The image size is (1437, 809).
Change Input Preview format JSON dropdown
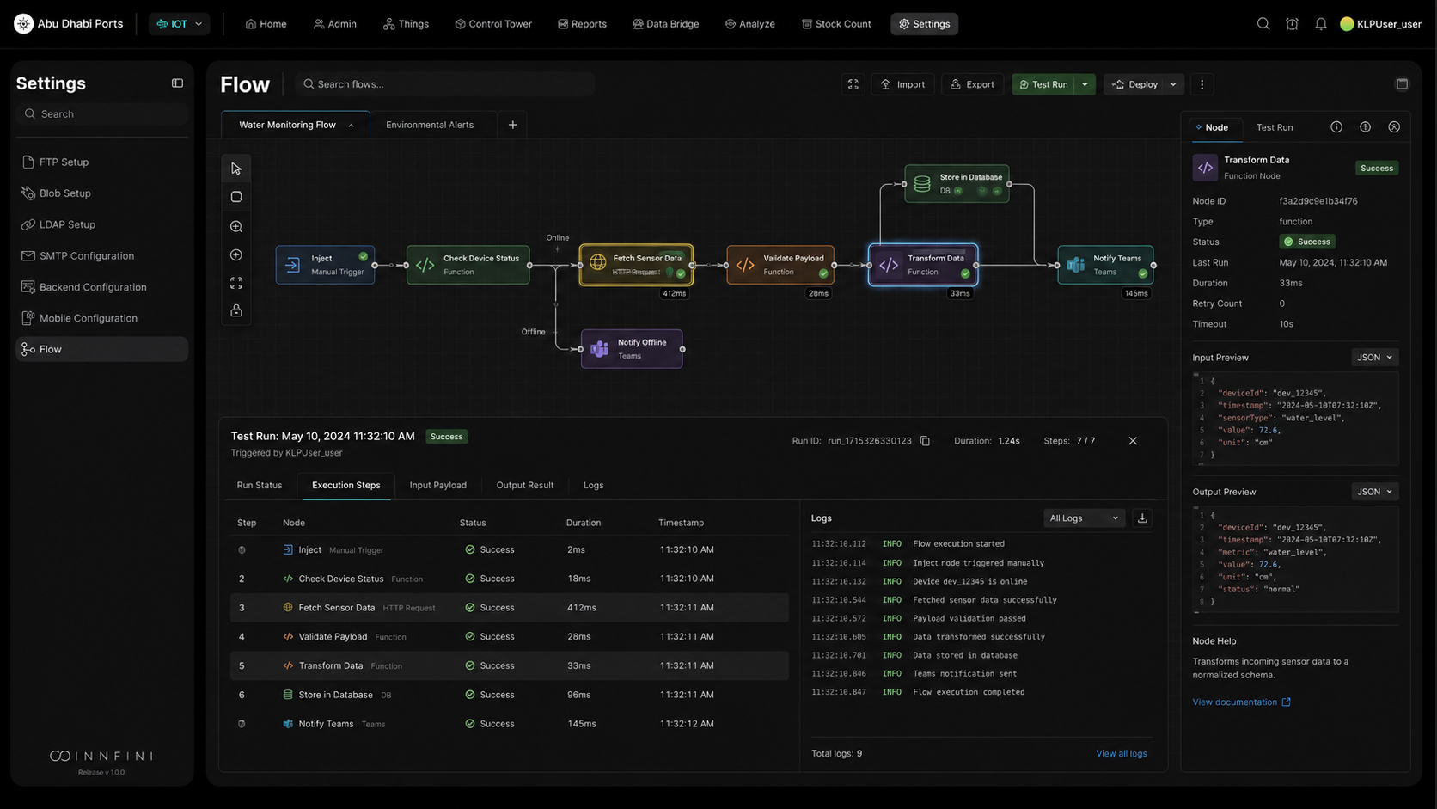point(1374,358)
